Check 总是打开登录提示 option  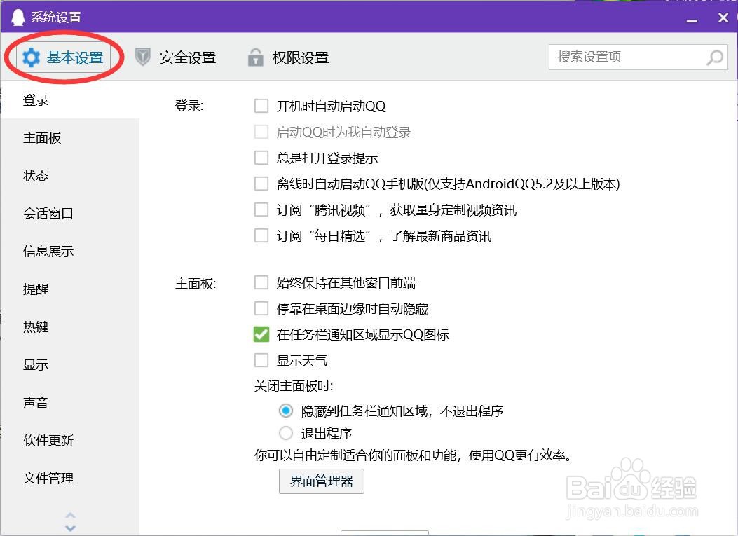point(261,157)
